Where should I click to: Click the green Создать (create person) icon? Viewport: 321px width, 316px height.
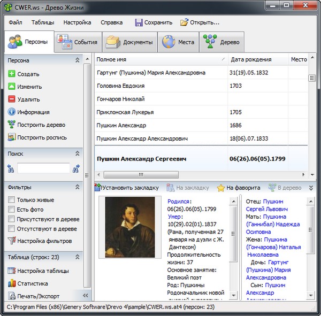12,74
